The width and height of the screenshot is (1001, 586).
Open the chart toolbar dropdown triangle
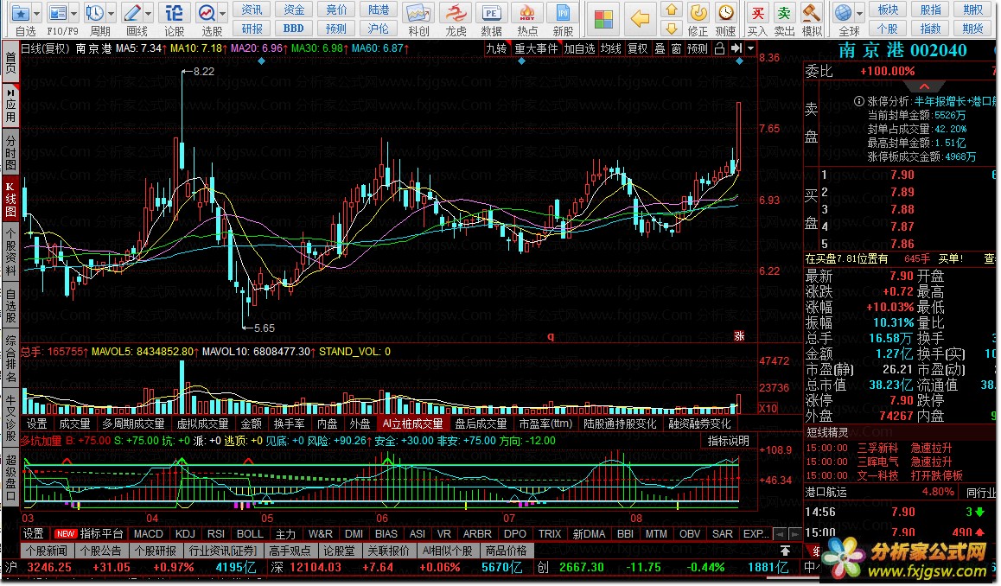click(x=750, y=48)
